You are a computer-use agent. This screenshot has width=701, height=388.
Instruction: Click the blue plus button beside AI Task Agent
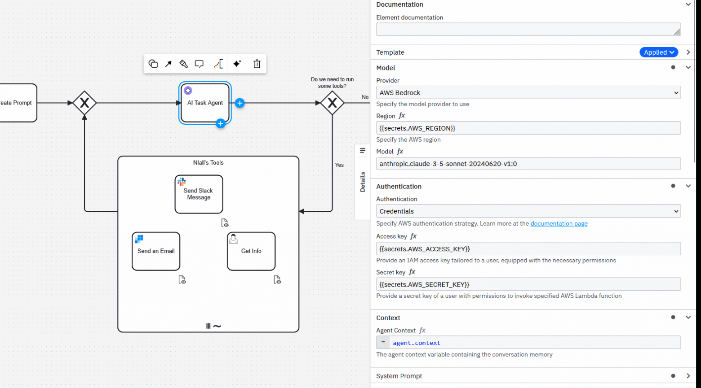pyautogui.click(x=240, y=103)
